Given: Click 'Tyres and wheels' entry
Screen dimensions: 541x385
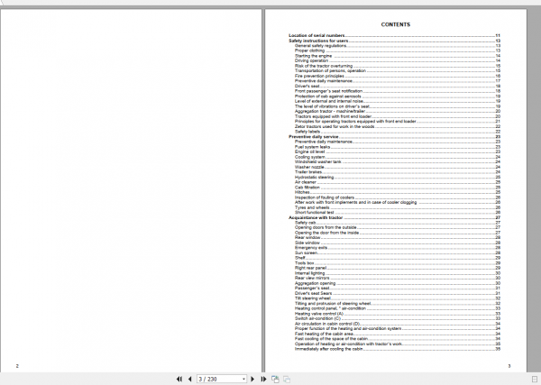Looking at the screenshot, I should pos(312,207).
